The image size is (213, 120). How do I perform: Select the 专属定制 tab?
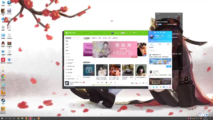94,38
